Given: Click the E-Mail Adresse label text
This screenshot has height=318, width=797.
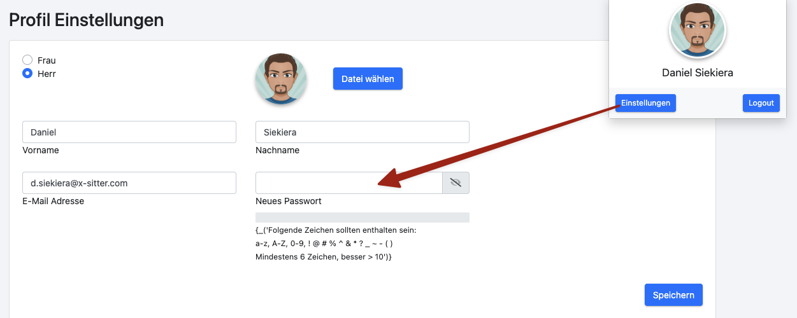Looking at the screenshot, I should tap(54, 201).
